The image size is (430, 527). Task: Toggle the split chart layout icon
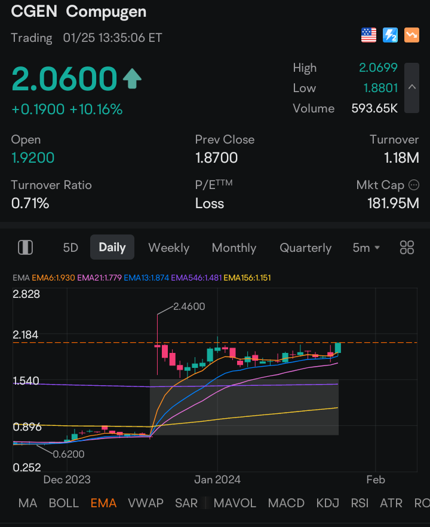pos(25,248)
